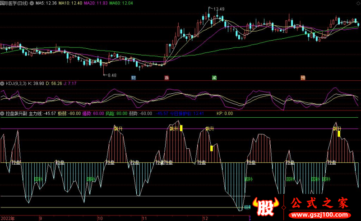
Task: Click the 强势: 60.00 value
Action: click(x=93, y=114)
